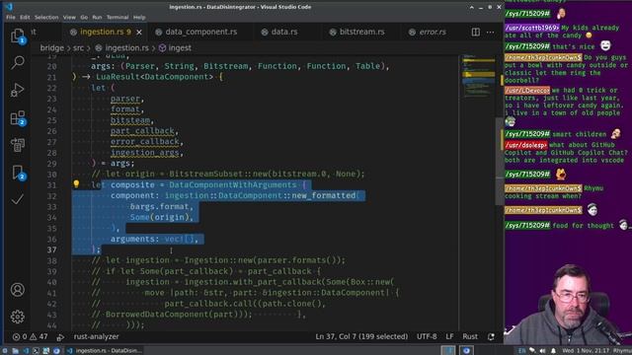Open the Selection menu
The image size is (632, 355).
coord(46,18)
